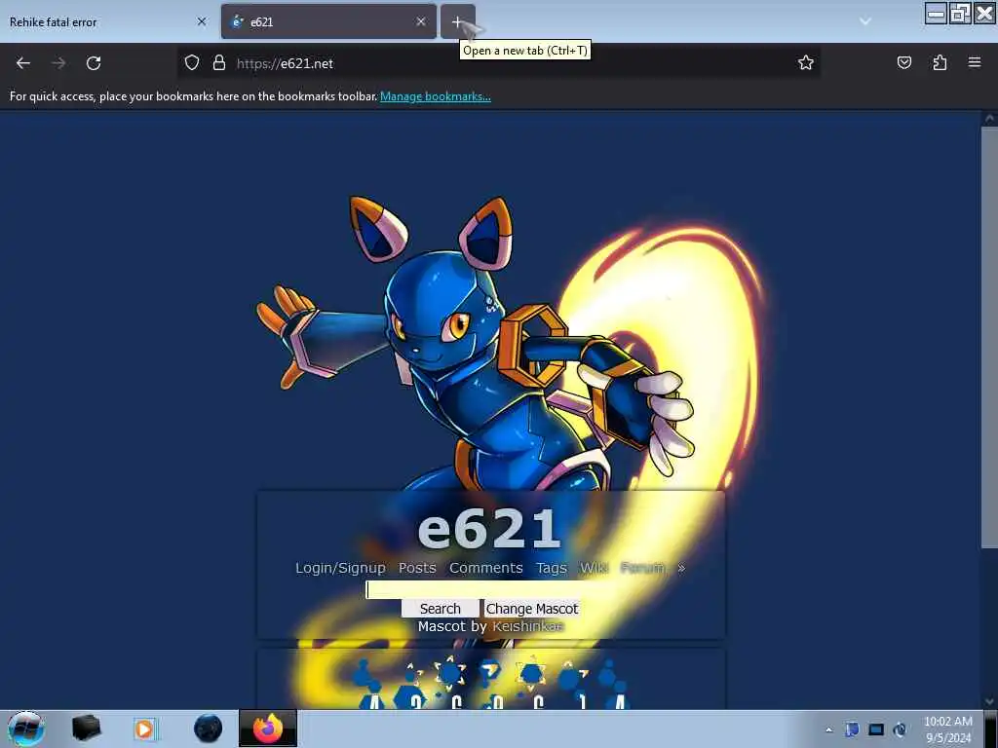998x748 pixels.
Task: Go back with the back arrow
Action: click(x=23, y=63)
